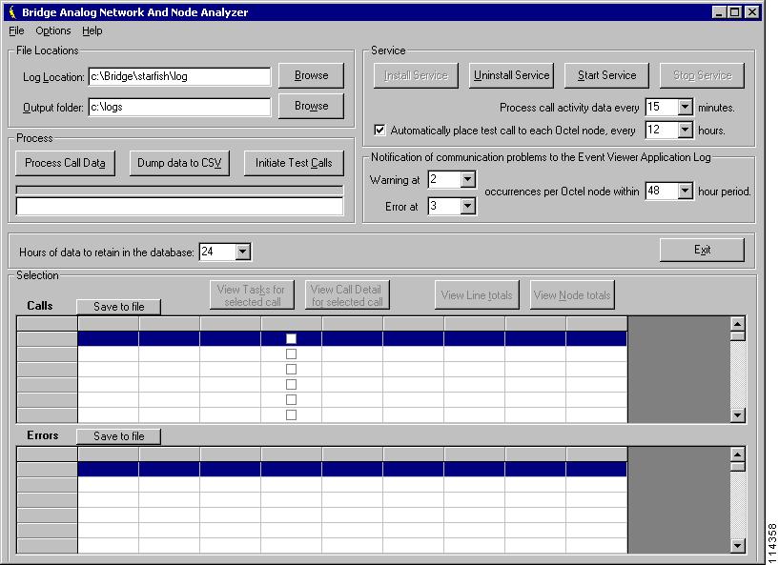The height and width of the screenshot is (565, 779).
Task: Open the File menu
Action: (16, 30)
